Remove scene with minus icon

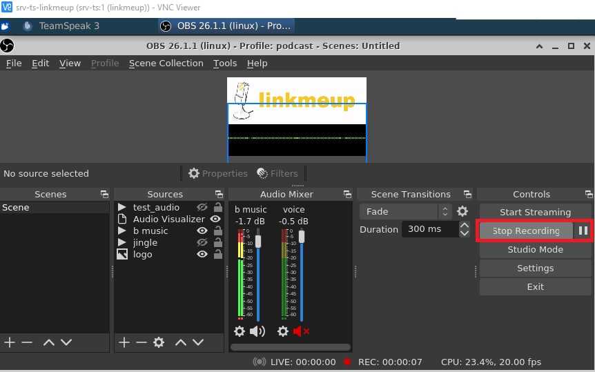click(27, 342)
